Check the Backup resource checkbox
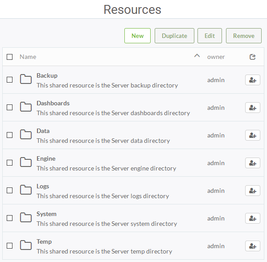 [x=9, y=79]
